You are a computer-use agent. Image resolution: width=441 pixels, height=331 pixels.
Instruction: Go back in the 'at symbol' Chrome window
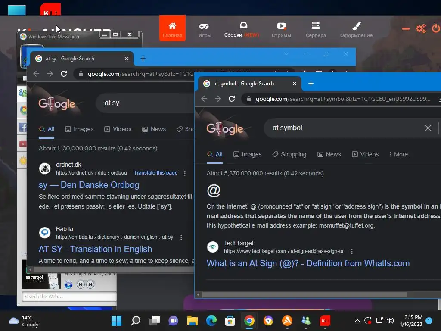click(x=204, y=99)
